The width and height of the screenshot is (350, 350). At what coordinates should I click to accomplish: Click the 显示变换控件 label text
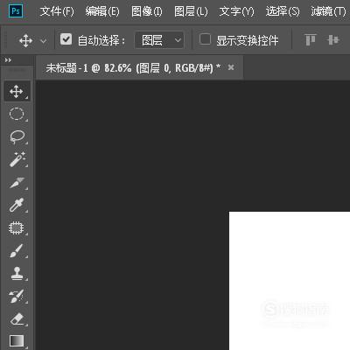point(248,40)
